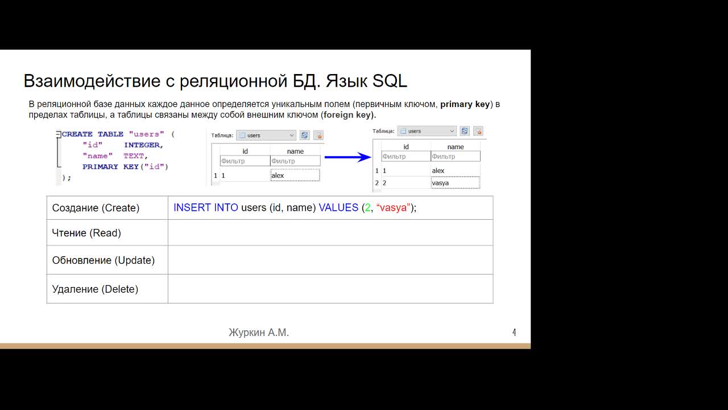
Task: Click the slide number 4
Action: (x=514, y=332)
